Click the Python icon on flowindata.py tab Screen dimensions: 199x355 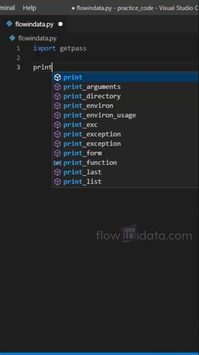pos(9,24)
